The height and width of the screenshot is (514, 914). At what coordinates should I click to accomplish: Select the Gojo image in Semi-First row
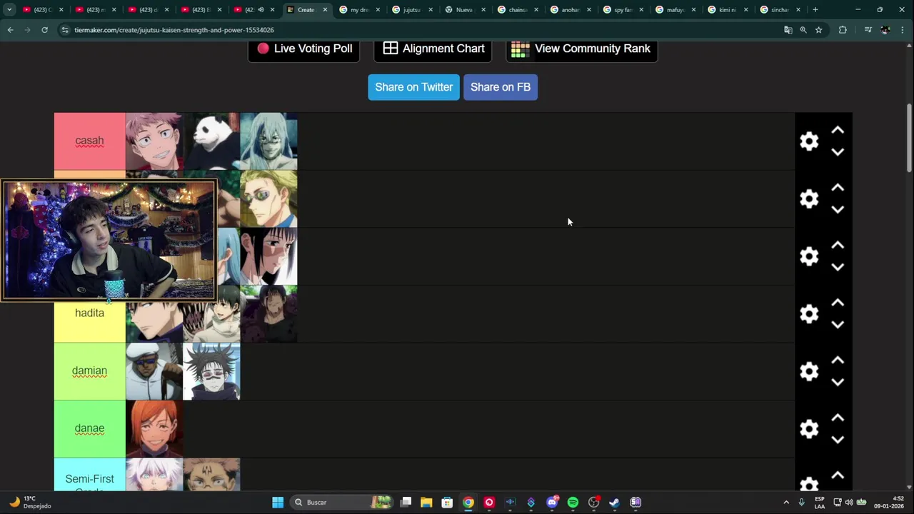pyautogui.click(x=154, y=475)
